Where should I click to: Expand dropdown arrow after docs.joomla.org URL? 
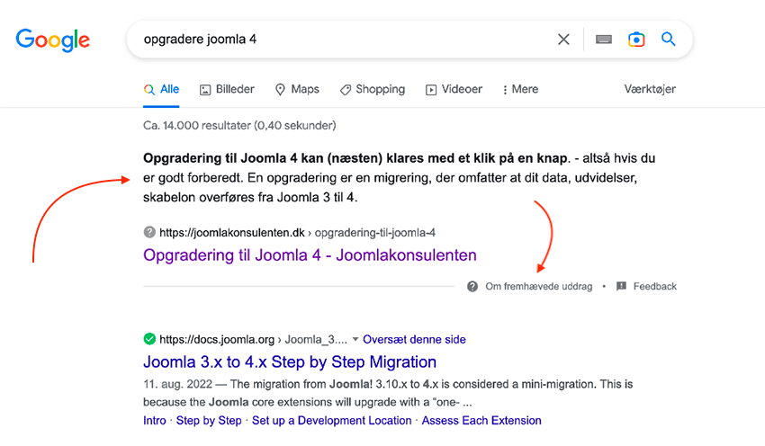pyautogui.click(x=355, y=339)
